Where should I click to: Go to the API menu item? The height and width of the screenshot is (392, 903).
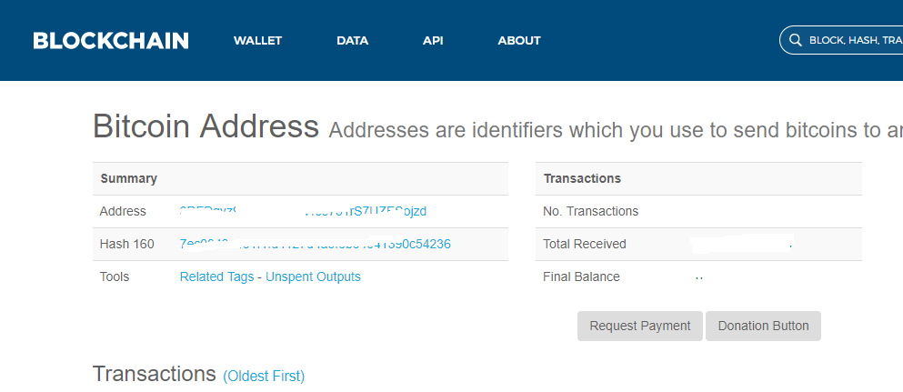tap(433, 40)
